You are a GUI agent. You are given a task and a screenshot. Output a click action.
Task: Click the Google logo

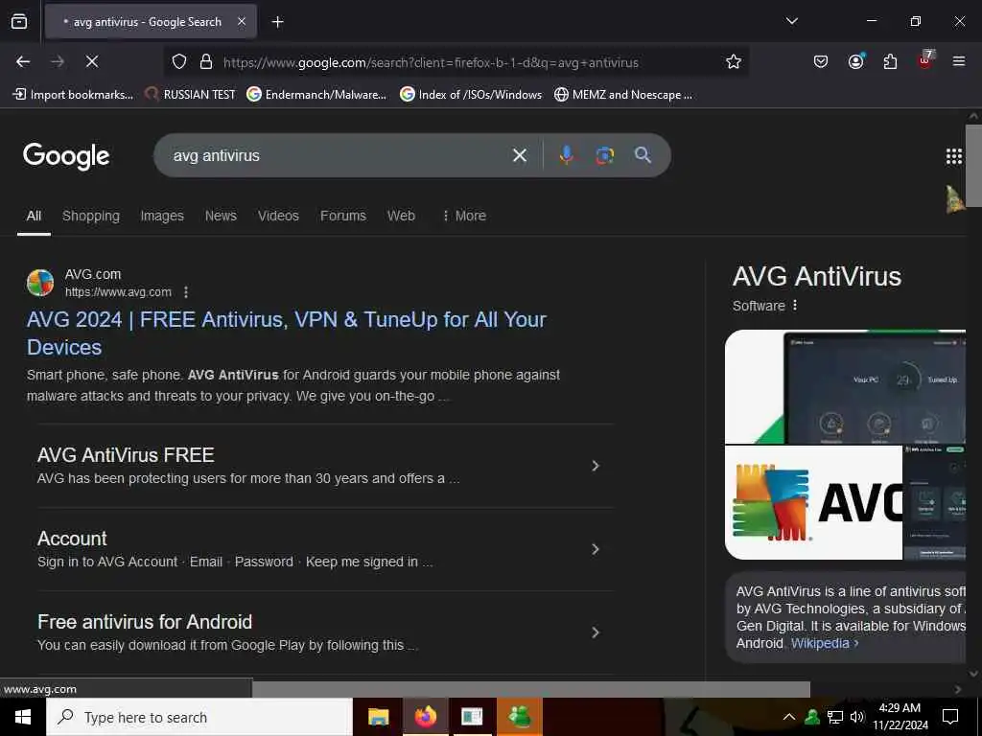[x=66, y=156]
